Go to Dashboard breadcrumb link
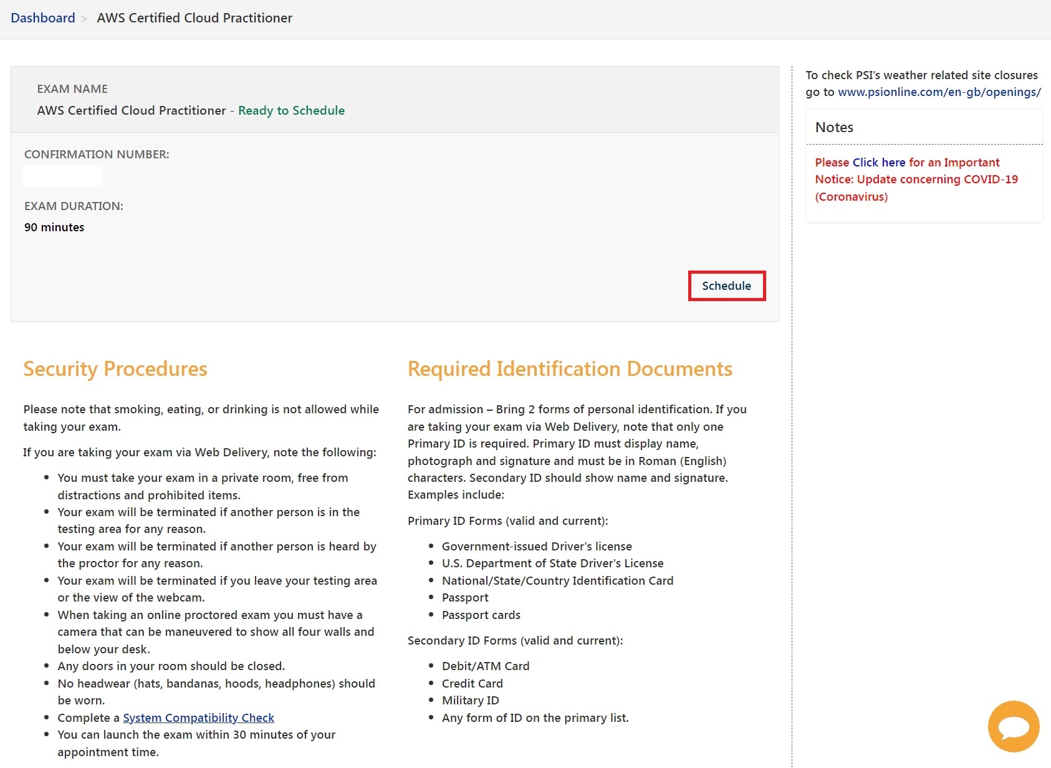 [x=43, y=18]
